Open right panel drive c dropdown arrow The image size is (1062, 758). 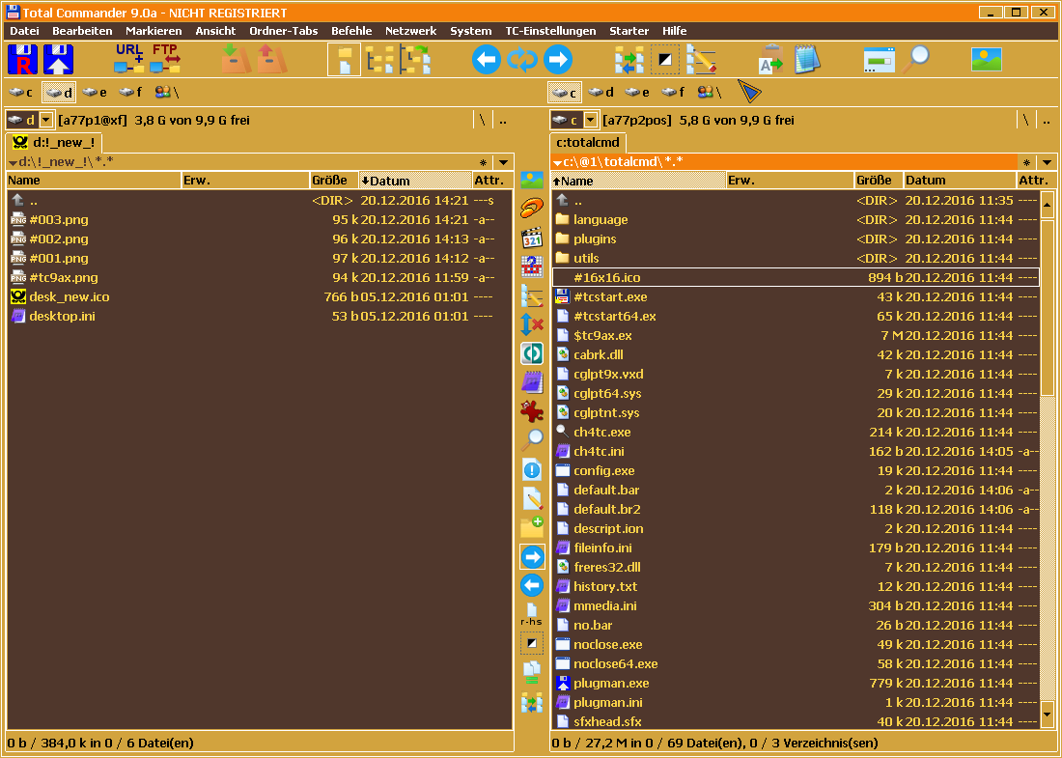590,121
